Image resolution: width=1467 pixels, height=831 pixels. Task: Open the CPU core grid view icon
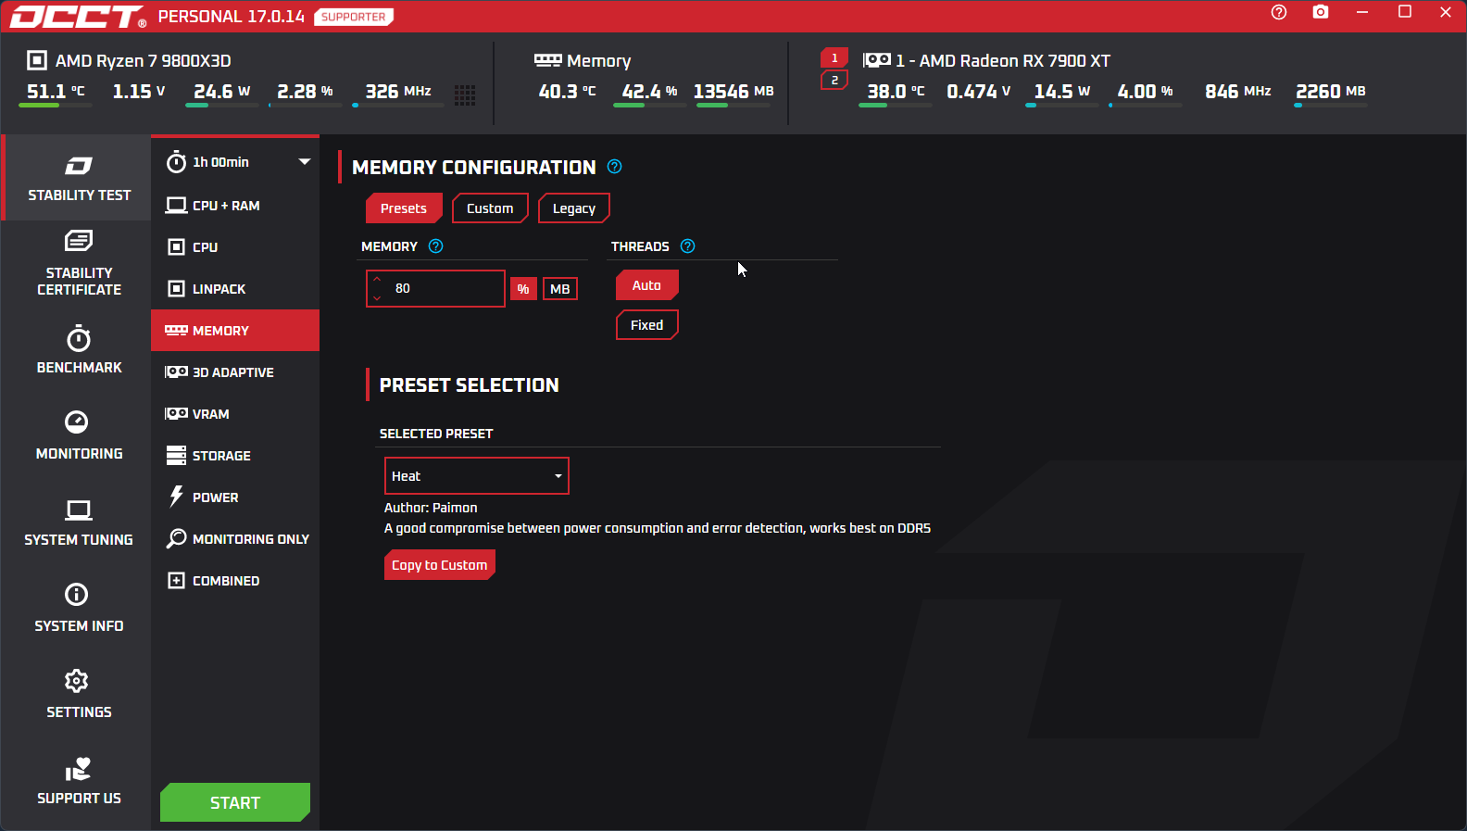(x=465, y=94)
